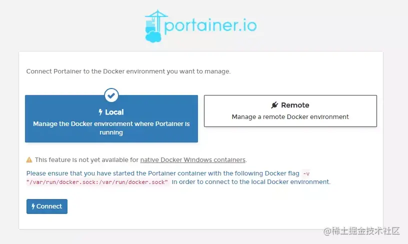Click the plug icon beside Remote
Image resolution: width=408 pixels, height=244 pixels.
[274, 105]
